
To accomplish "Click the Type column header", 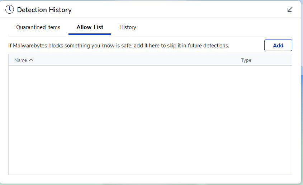I will (x=246, y=60).
